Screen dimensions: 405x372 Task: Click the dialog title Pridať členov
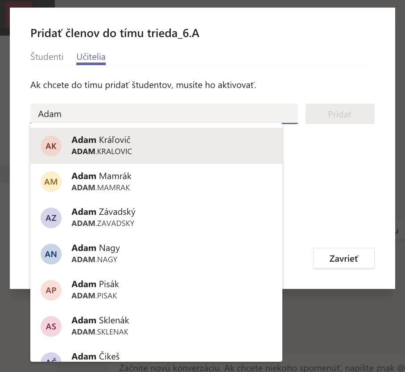pos(115,33)
